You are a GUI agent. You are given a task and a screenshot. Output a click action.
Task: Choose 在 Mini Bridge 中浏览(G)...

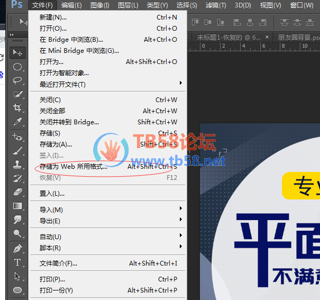(x=107, y=50)
